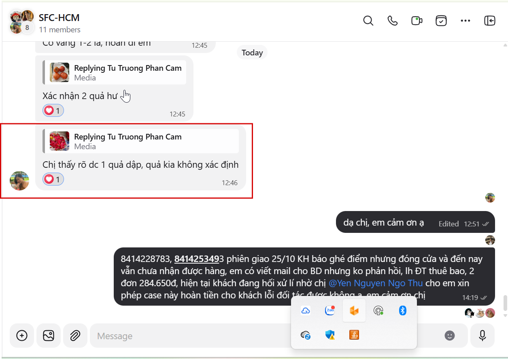The width and height of the screenshot is (508, 359).
Task: Click the plus button for more attachments
Action: [21, 336]
